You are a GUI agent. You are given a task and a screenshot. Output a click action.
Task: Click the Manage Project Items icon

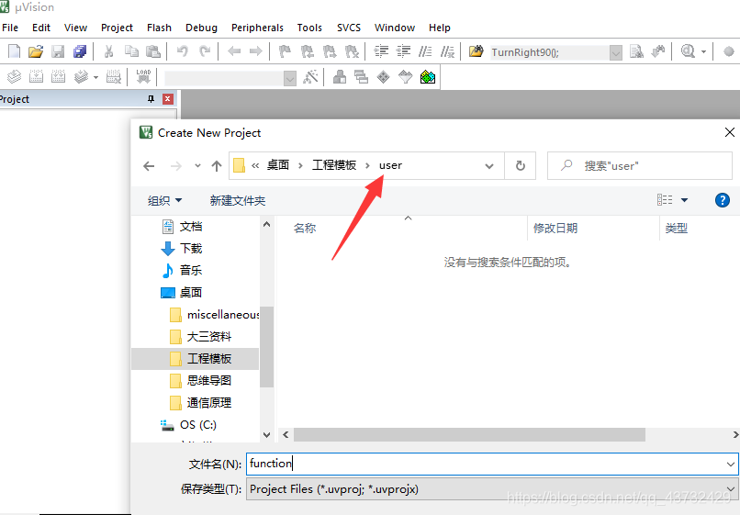point(340,76)
